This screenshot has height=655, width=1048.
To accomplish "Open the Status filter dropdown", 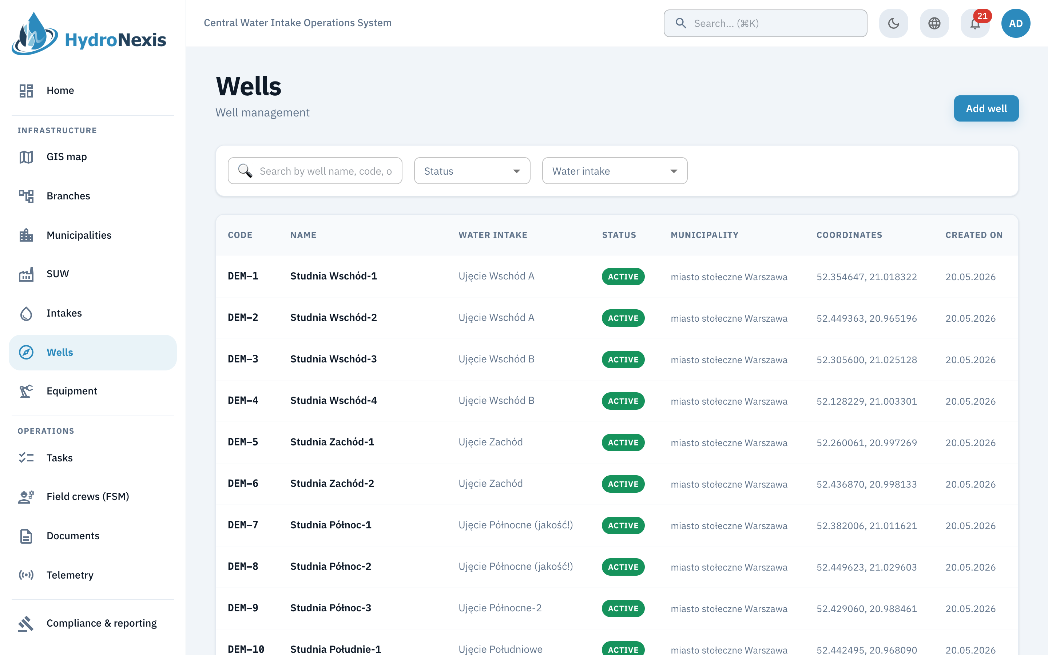I will tap(472, 171).
